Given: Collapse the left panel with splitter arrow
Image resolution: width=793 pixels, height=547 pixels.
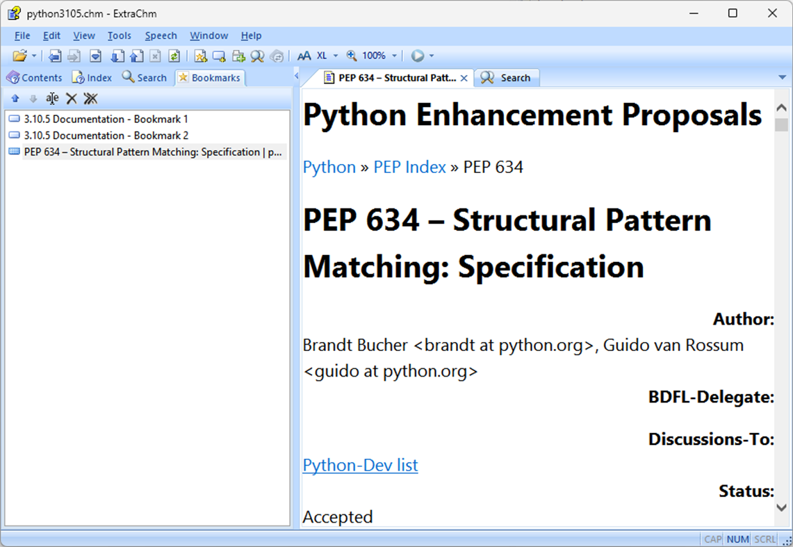Looking at the screenshot, I should point(296,76).
